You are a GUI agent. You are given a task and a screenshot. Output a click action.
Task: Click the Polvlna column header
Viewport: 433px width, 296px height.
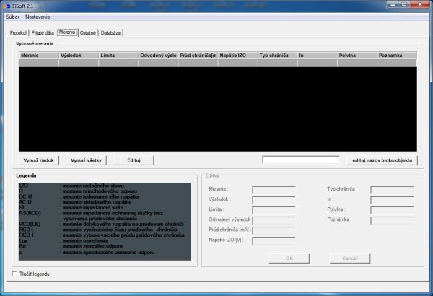[x=357, y=56]
